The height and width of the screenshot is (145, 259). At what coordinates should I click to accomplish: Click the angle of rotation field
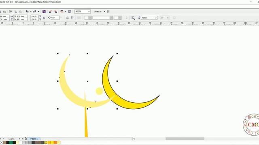coord(55,18)
